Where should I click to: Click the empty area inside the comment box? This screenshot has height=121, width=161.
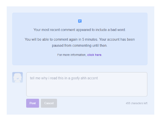(x=87, y=88)
